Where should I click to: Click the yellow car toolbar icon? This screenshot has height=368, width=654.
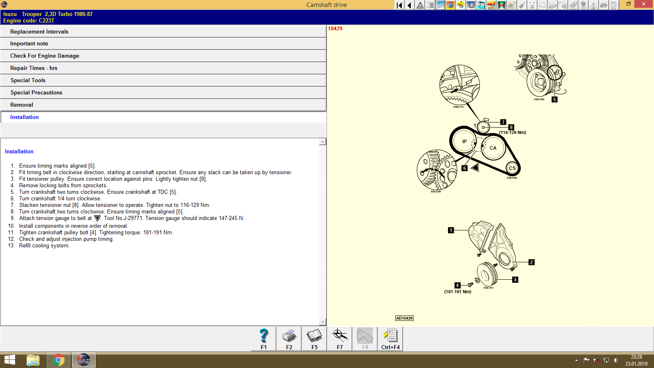[x=460, y=5]
